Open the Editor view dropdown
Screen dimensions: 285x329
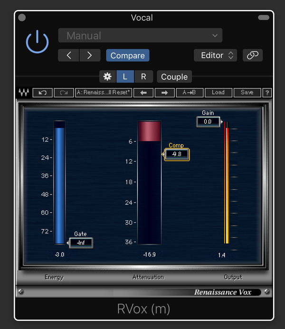tap(215, 55)
